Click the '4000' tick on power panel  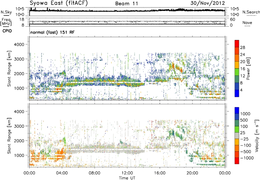click(19, 45)
